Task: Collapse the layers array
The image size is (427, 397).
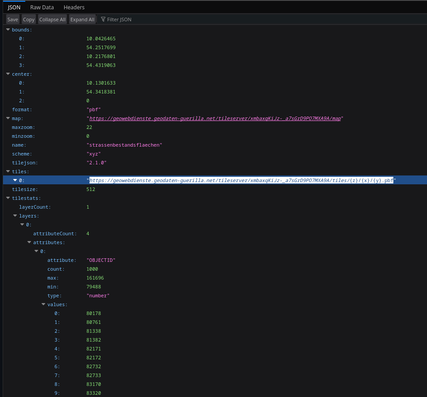Action: 15,216
